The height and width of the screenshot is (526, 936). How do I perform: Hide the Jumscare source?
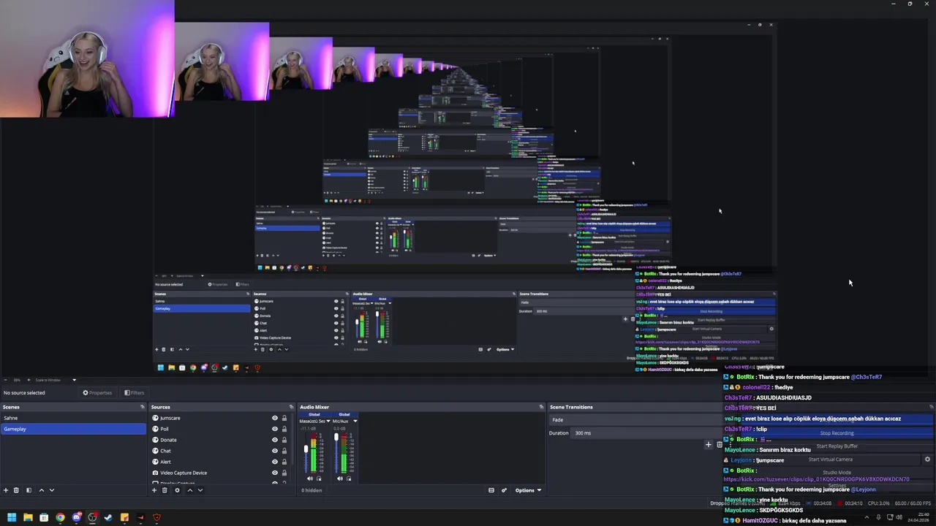(275, 418)
